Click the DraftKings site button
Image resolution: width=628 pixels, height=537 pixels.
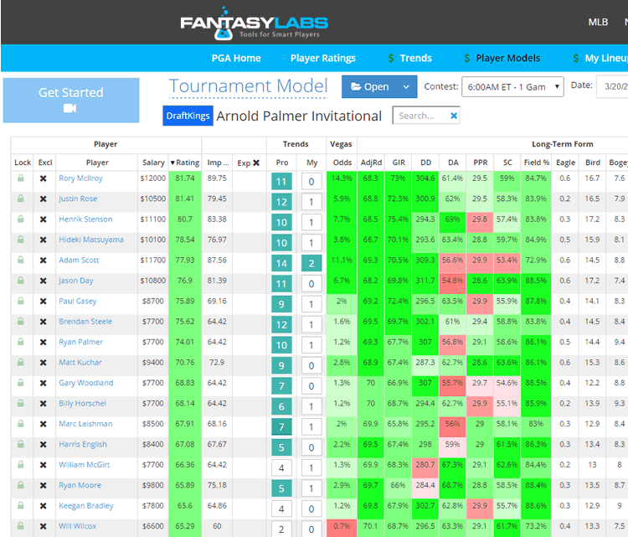coord(188,116)
